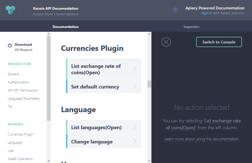Select List exchange rate of coins(Open) action
The width and height of the screenshot is (252, 163).
pos(104,69)
